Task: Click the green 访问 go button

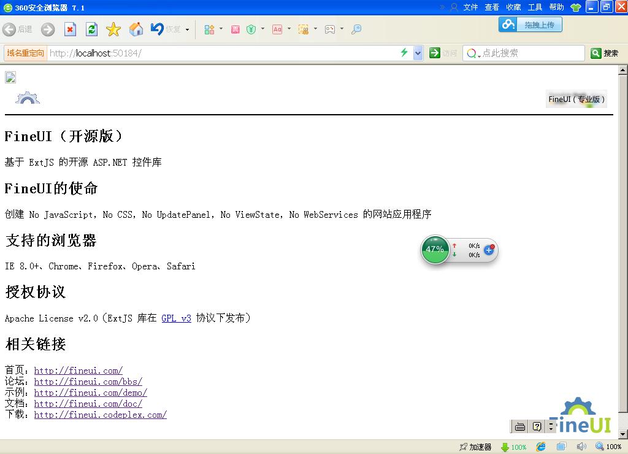Action: coord(443,53)
